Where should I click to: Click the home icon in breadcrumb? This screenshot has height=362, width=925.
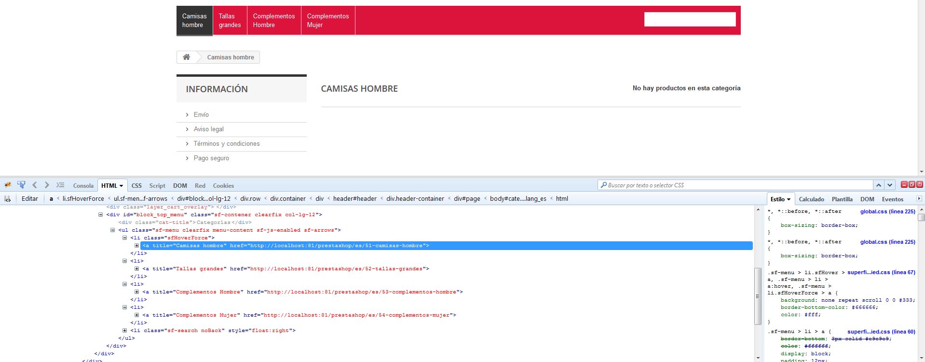coord(186,57)
